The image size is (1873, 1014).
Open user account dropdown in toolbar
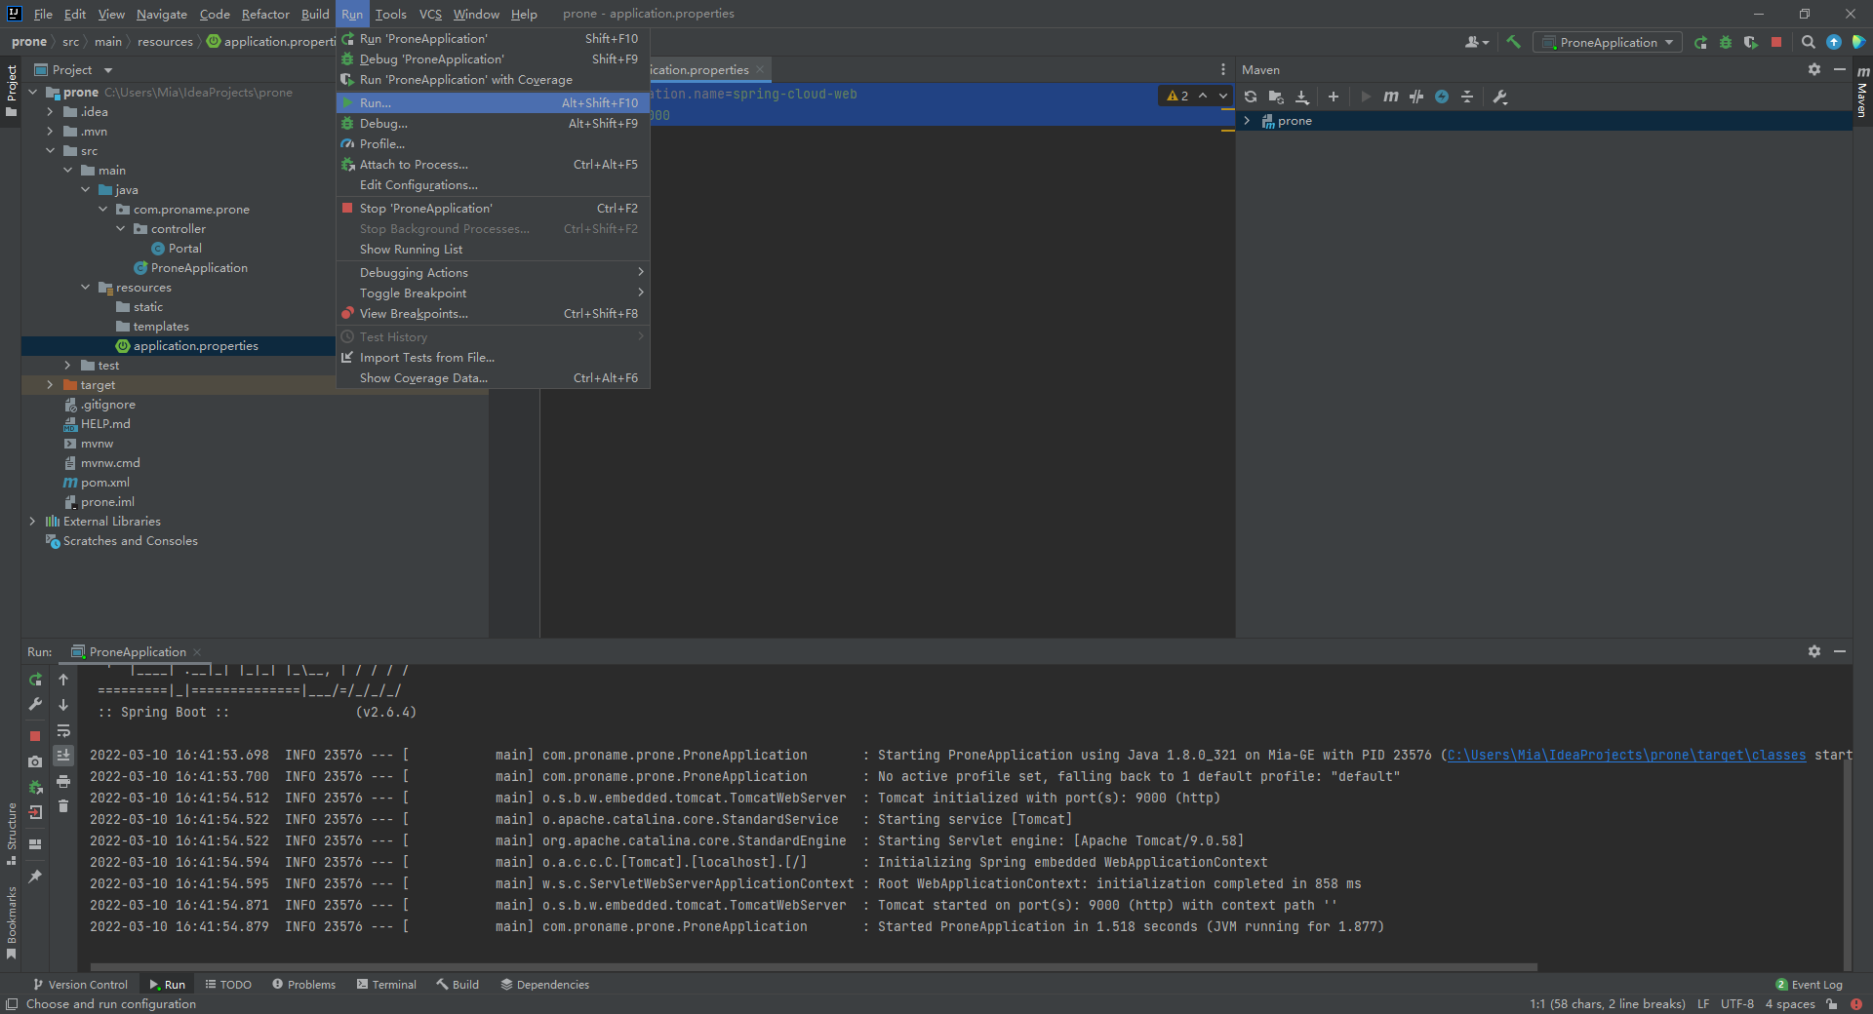coord(1477,42)
